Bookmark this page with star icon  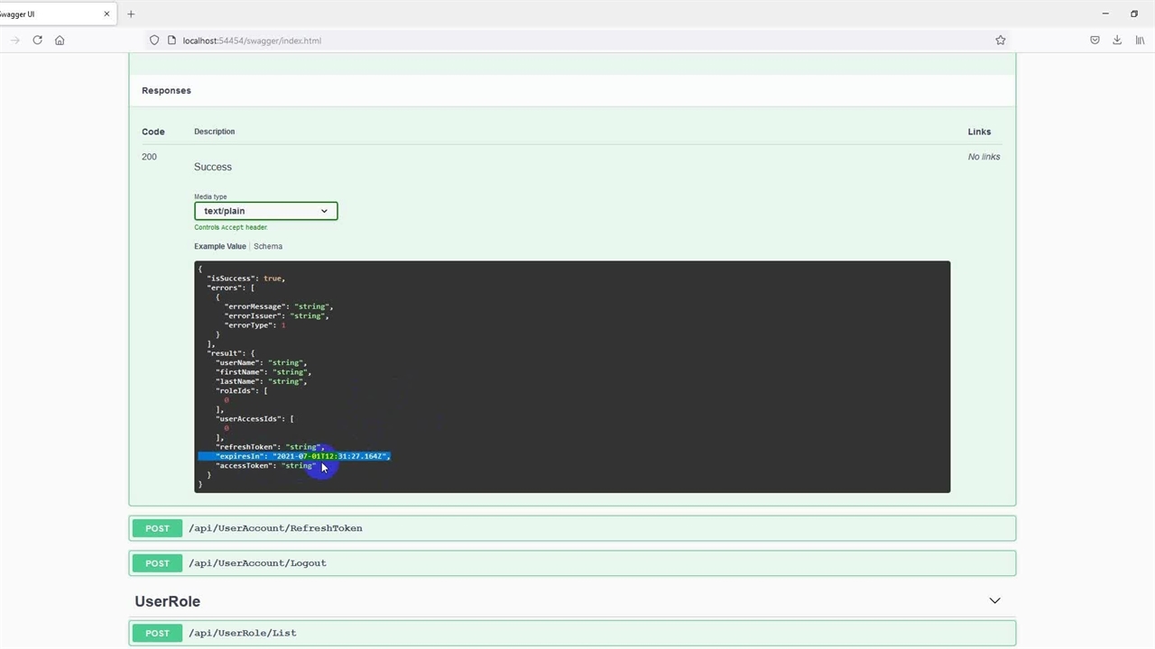click(x=1000, y=40)
